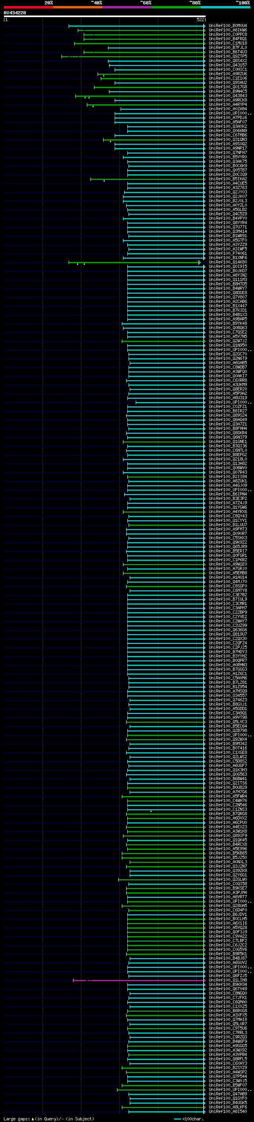254x1122 pixels.
Task: Select hit label UniRef100_C7QSE2
Action: click(228, 332)
